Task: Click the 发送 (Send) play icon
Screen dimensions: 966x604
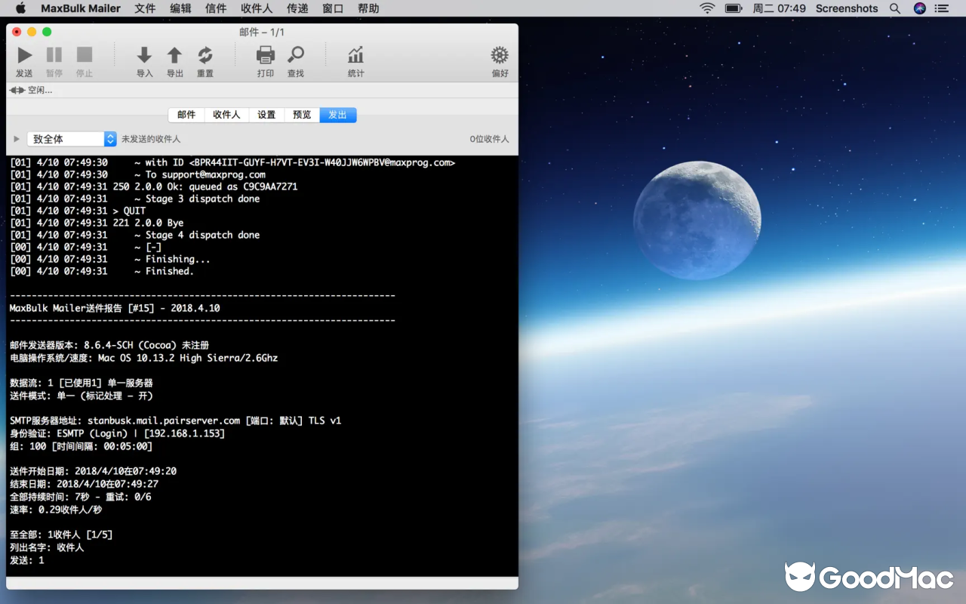Action: [23, 54]
